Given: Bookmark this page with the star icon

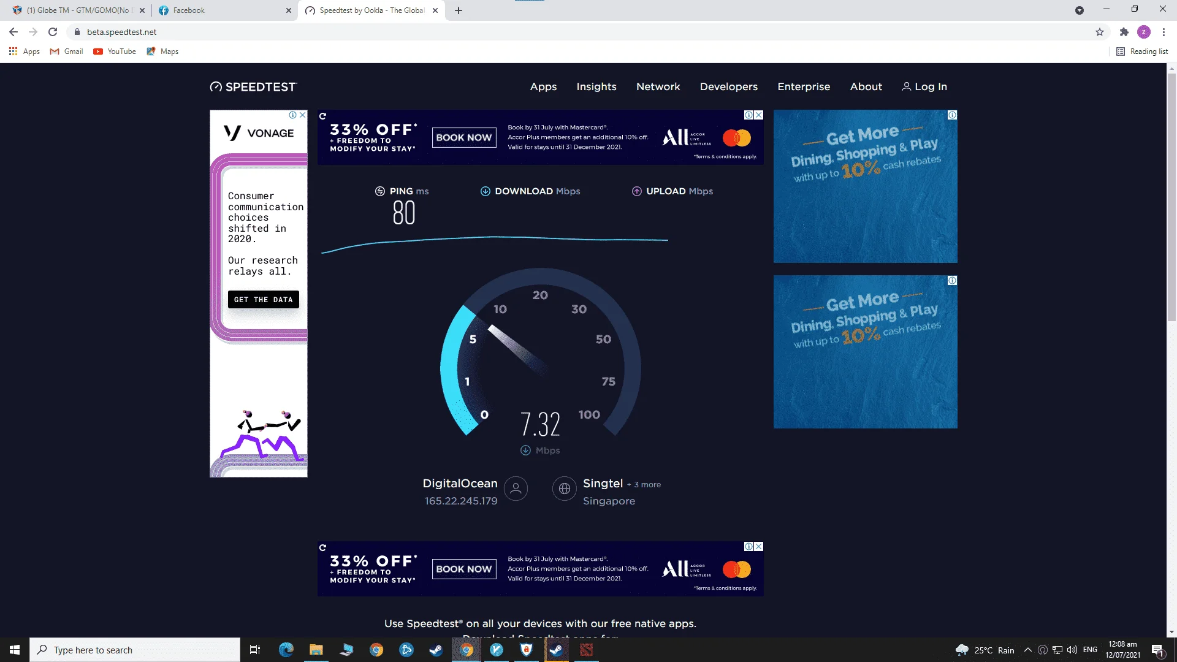Looking at the screenshot, I should tap(1100, 32).
